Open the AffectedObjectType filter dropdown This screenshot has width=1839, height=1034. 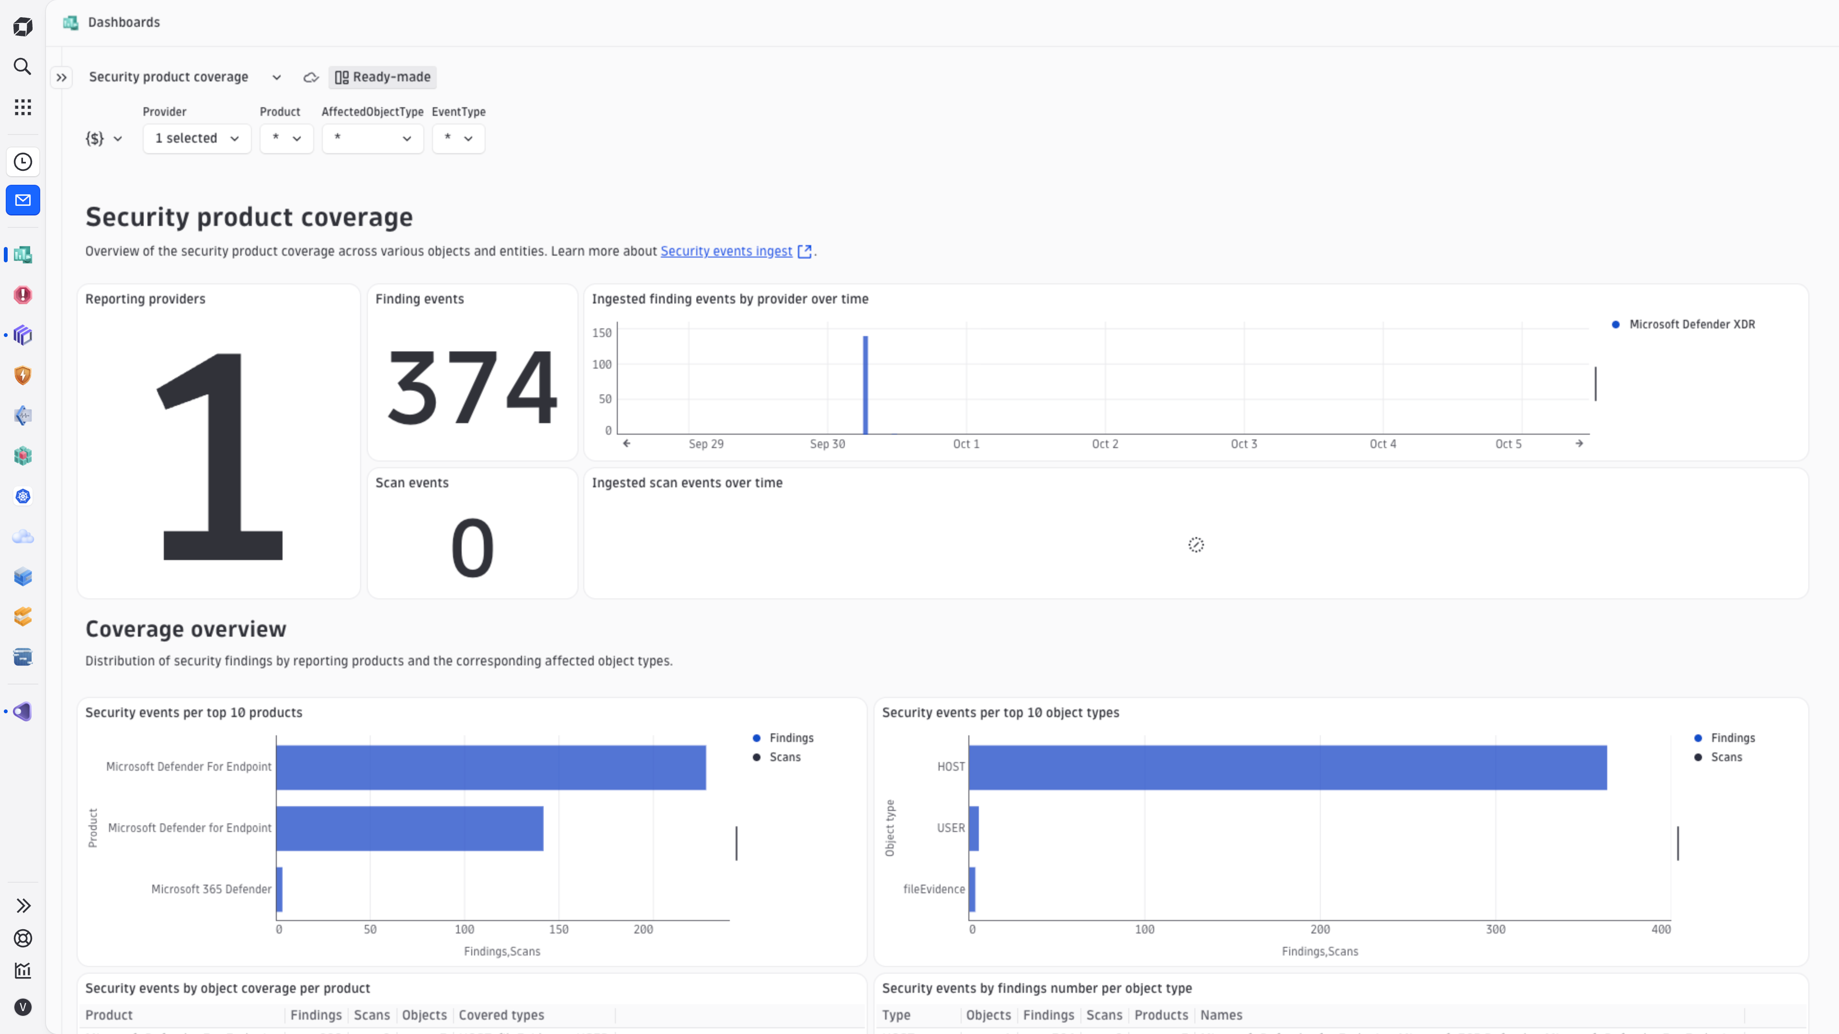point(373,138)
